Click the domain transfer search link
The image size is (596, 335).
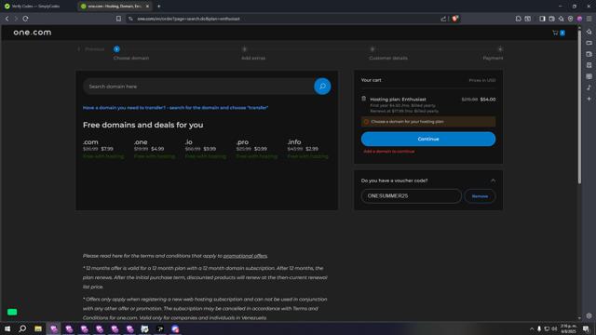pos(175,108)
